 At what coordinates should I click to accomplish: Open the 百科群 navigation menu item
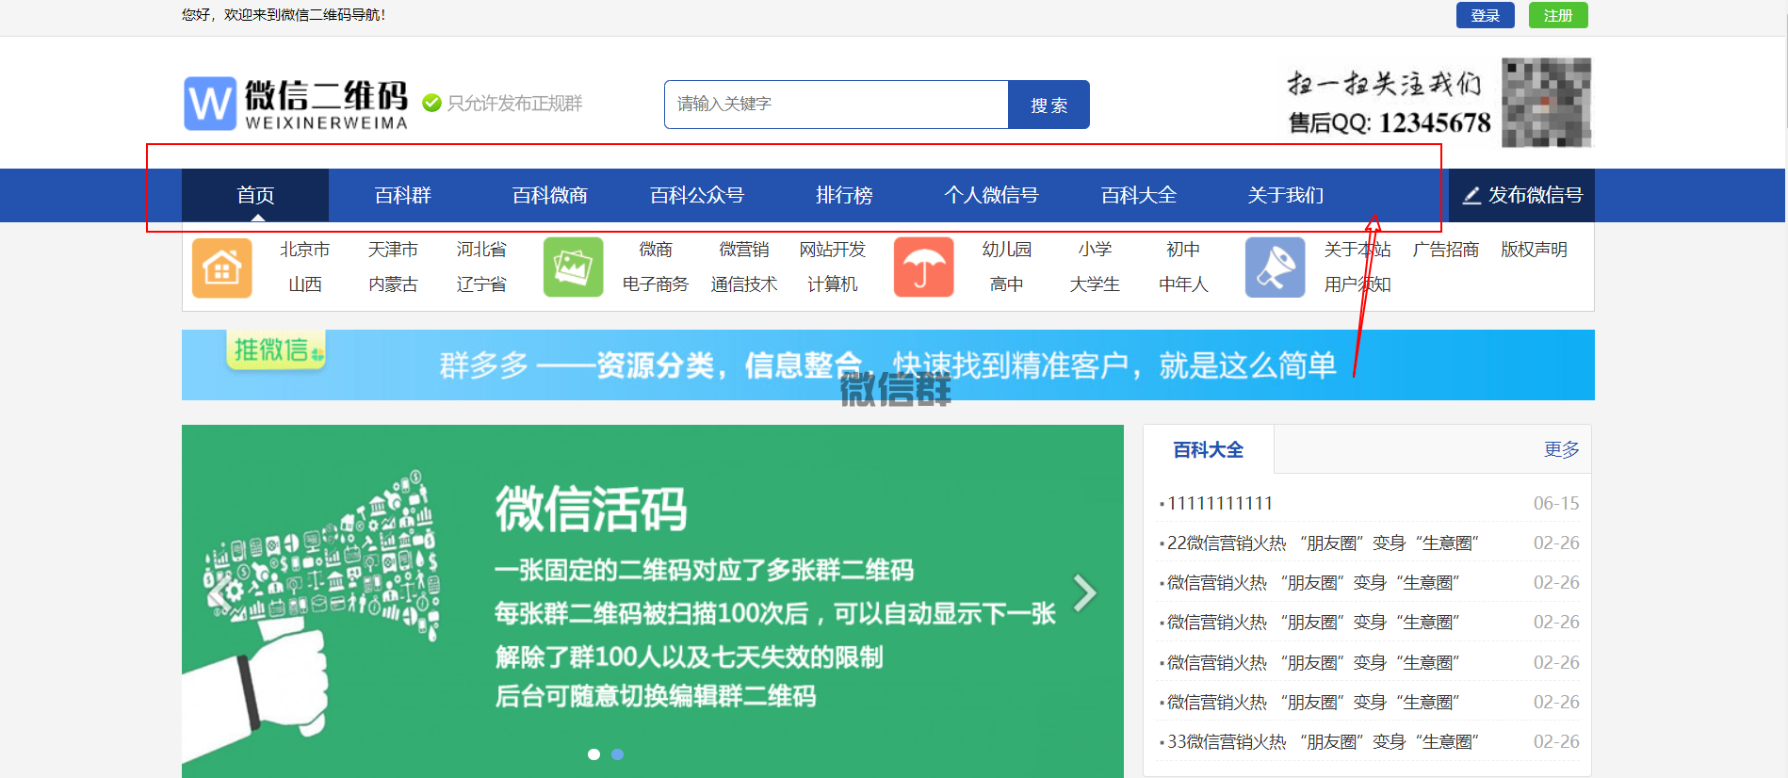tap(402, 195)
